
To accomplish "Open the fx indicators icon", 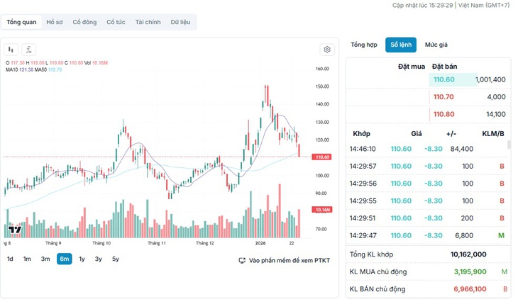I will 29,50.
